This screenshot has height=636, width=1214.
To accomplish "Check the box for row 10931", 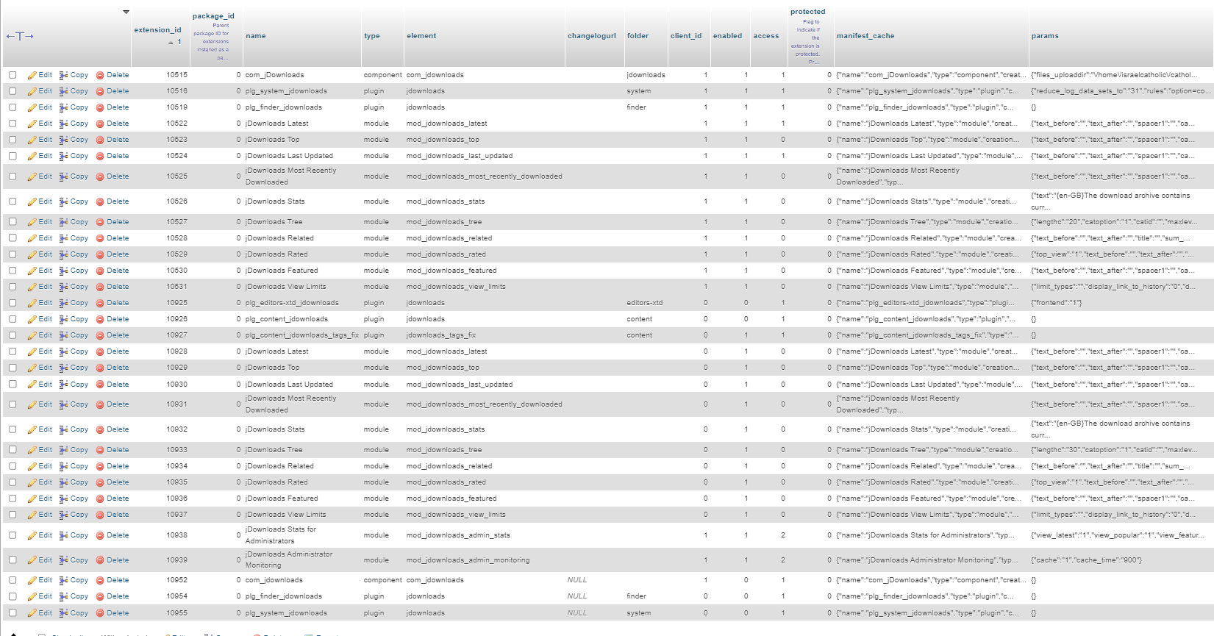I will (x=13, y=404).
